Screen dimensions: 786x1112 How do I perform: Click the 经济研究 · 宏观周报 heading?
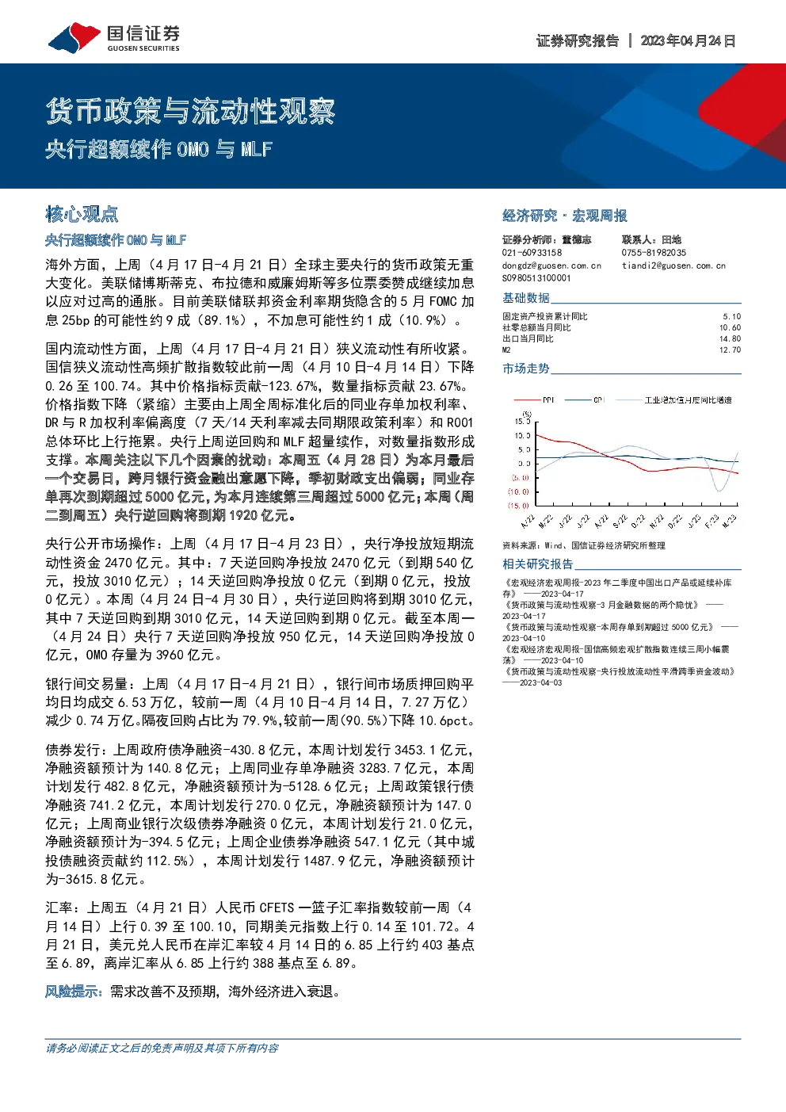565,216
